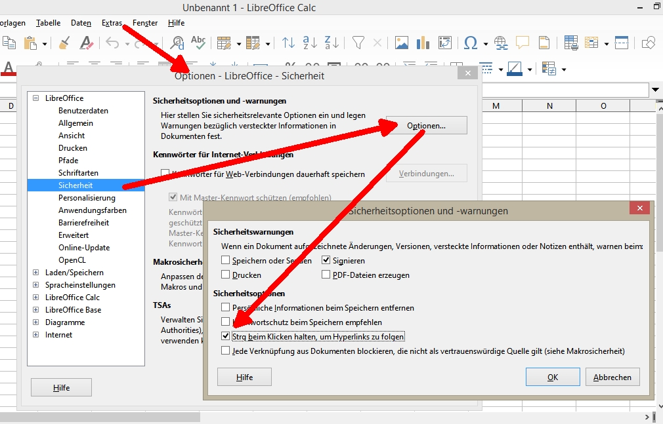663x424 pixels.
Task: Check Kennwörter für Web-Verbindungen dauerhaft speichern
Action: pyautogui.click(x=165, y=174)
